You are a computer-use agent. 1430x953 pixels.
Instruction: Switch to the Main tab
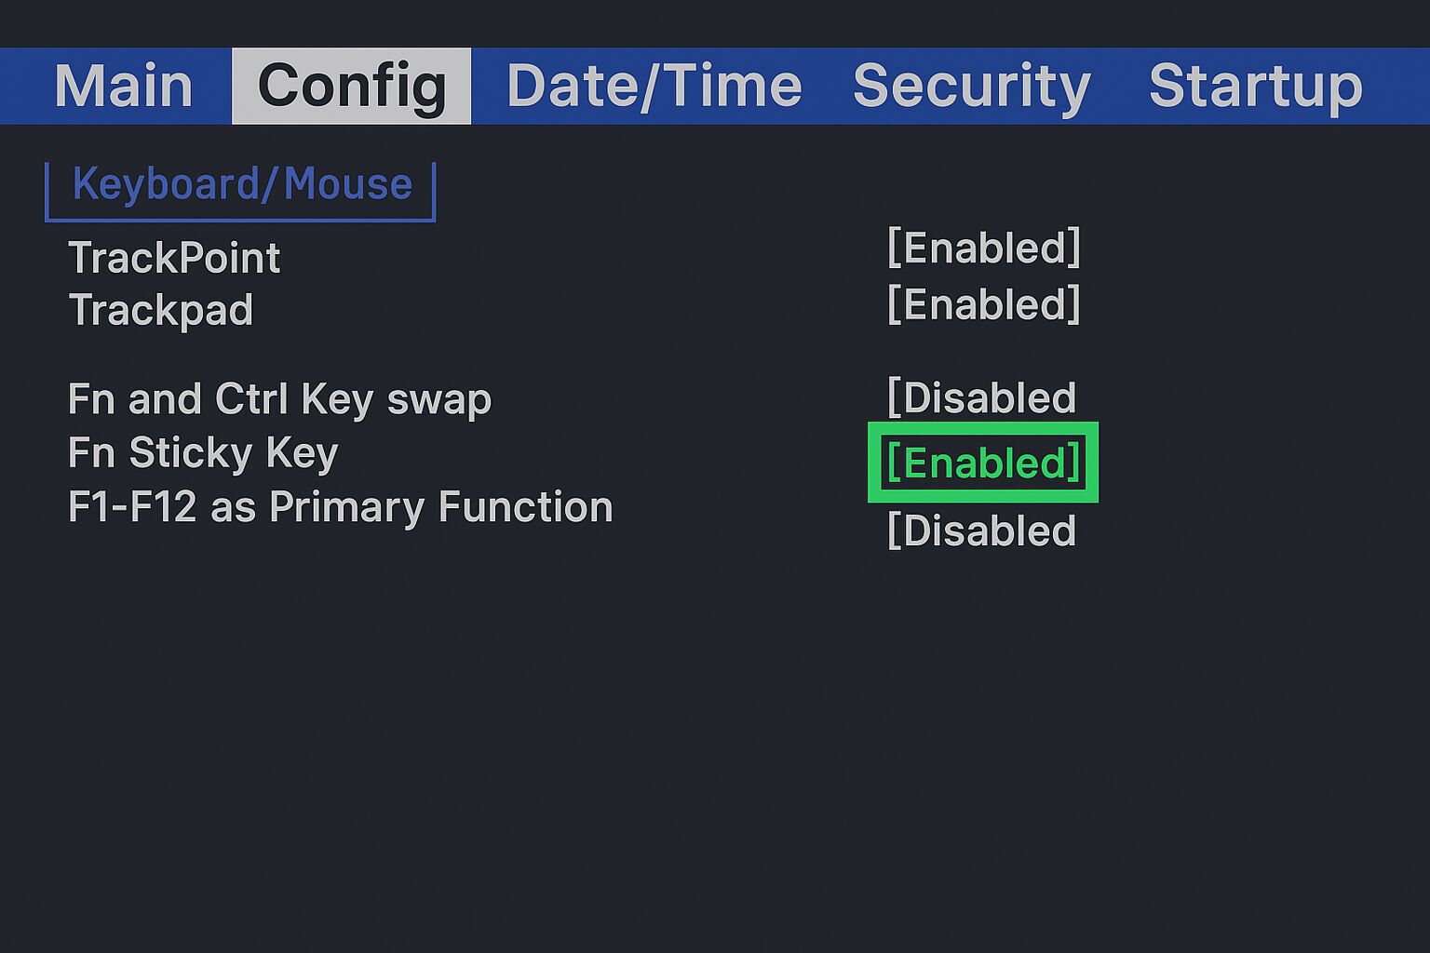click(x=123, y=86)
